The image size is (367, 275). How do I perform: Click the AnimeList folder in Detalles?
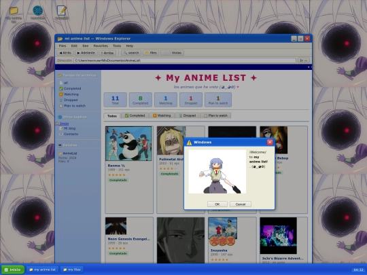tap(68, 153)
